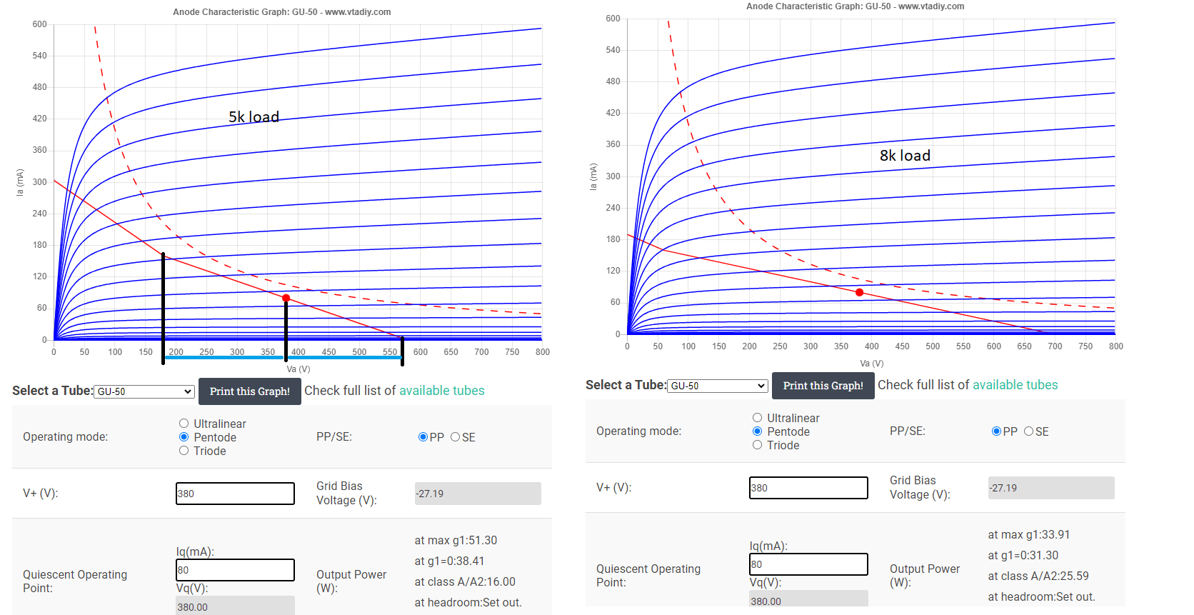This screenshot has height=615, width=1194.
Task: Select Ultralinear mode in left 5k panel
Action: [x=184, y=424]
